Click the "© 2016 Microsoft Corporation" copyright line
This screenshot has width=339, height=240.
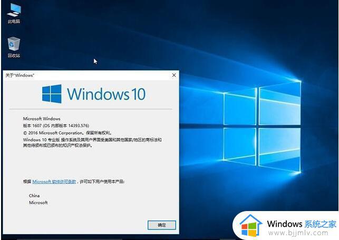[x=67, y=133]
